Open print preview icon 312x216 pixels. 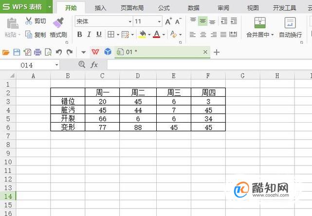point(48,52)
